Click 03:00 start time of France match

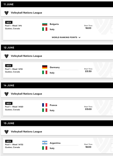pyautogui.click(x=88, y=109)
